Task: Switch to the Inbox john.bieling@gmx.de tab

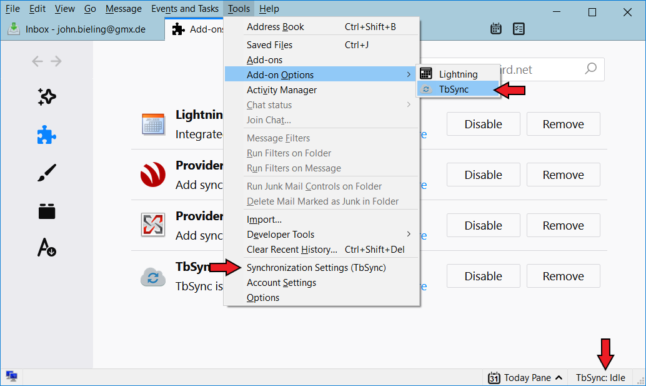Action: click(82, 29)
